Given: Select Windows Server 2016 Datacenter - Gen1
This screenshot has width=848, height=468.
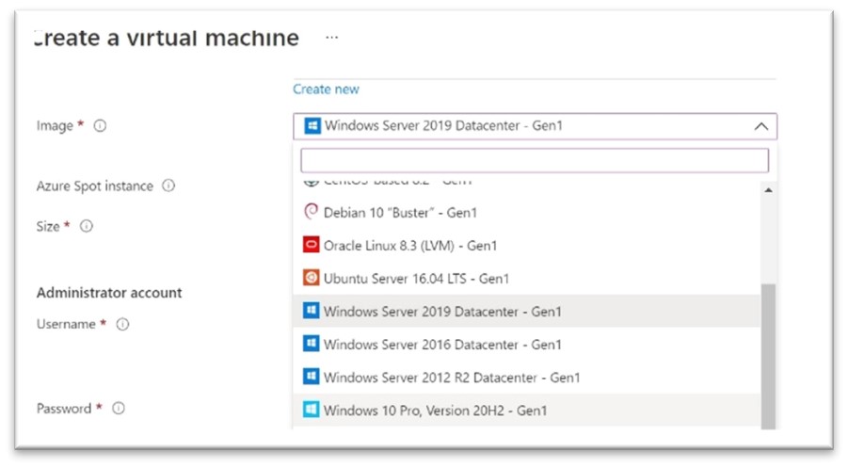Looking at the screenshot, I should 527,344.
